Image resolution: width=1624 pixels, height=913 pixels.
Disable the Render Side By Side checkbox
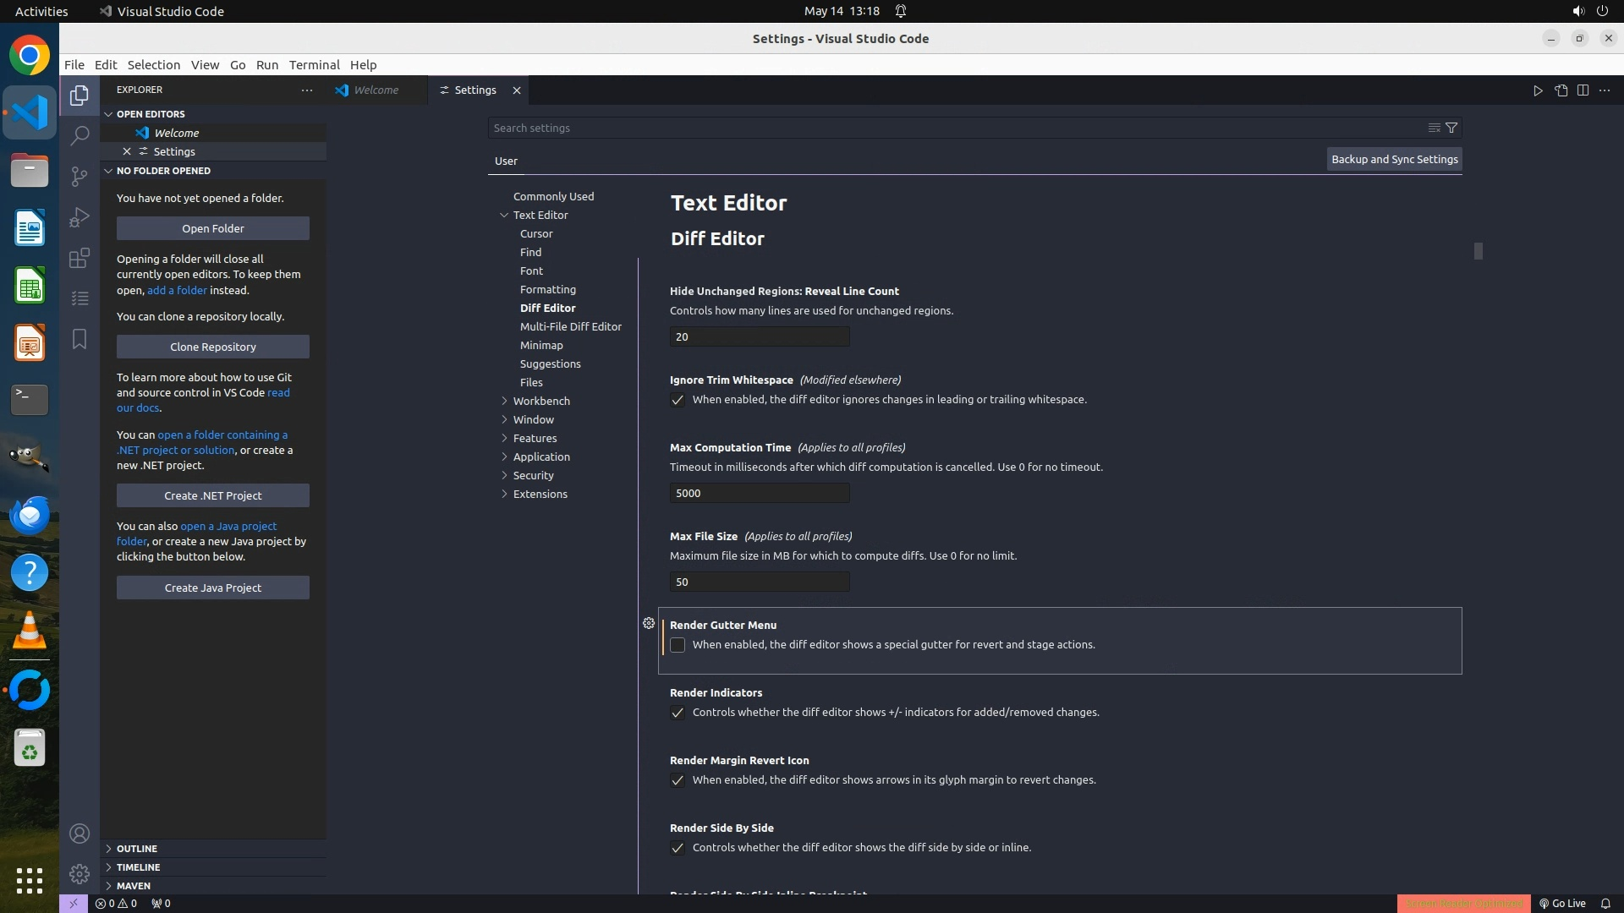pos(678,848)
